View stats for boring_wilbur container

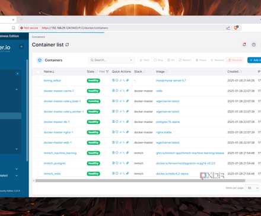pyautogui.click(x=120, y=80)
